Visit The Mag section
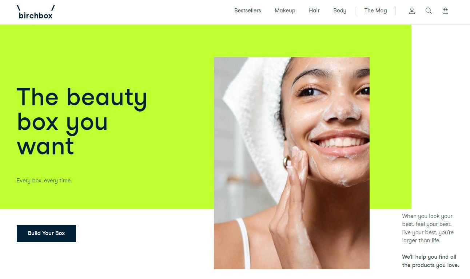Screen dimensions: 470x279 pos(376,11)
